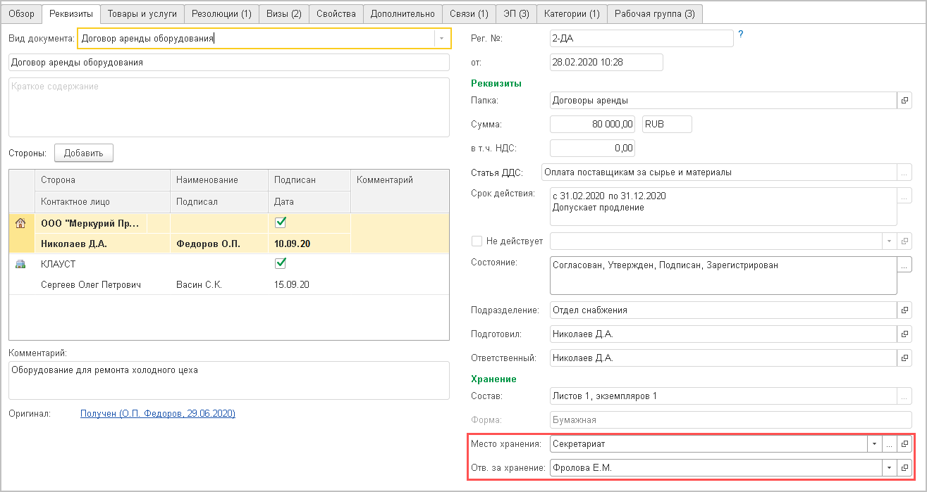Click the ellipsis button of Место хранения field

coord(890,444)
